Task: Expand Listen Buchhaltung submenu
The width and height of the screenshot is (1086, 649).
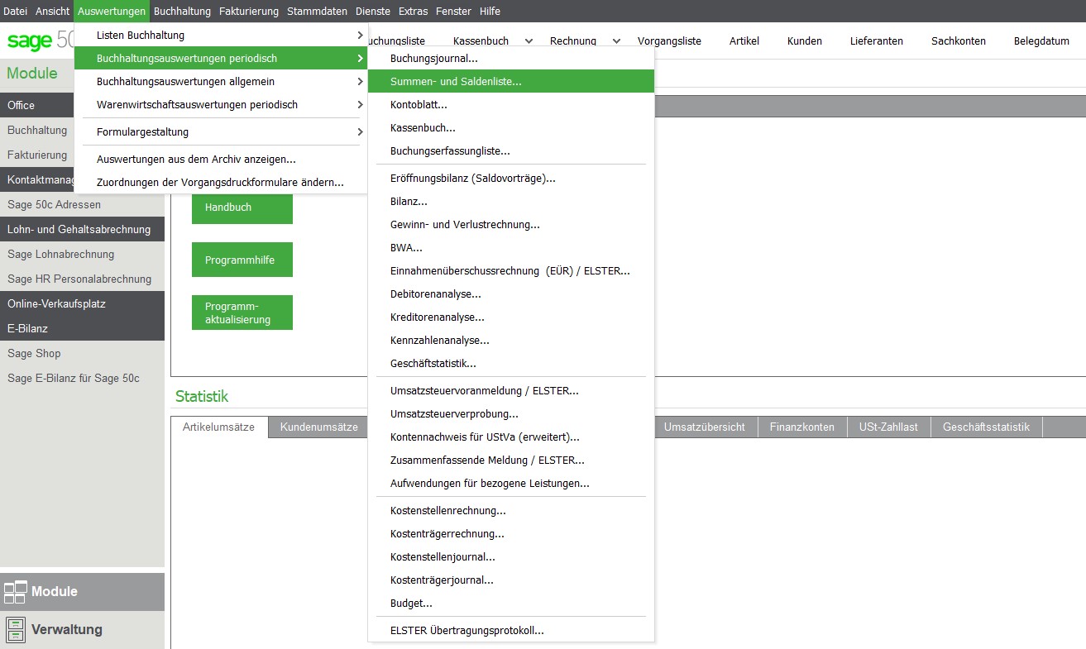Action: point(221,35)
